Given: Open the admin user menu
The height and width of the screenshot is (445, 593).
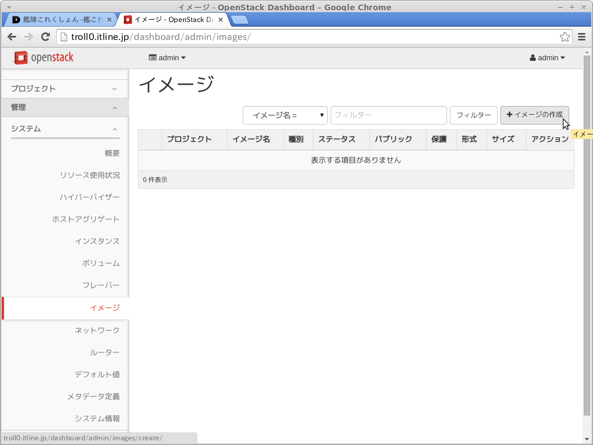Looking at the screenshot, I should pyautogui.click(x=547, y=58).
